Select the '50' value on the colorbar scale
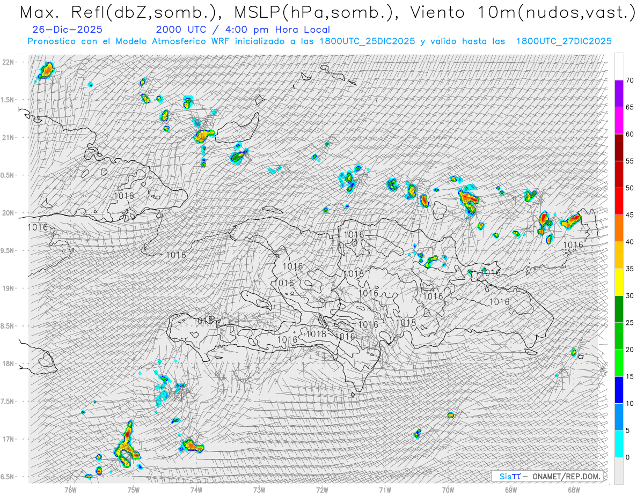 click(630, 188)
